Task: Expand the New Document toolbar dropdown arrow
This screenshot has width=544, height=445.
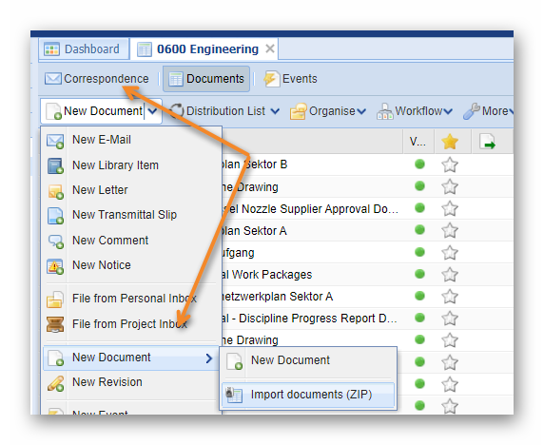Action: [x=153, y=111]
